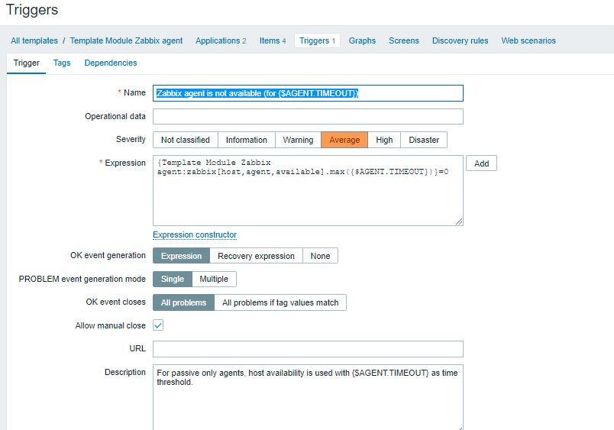Choose Warning severity level

coord(298,140)
